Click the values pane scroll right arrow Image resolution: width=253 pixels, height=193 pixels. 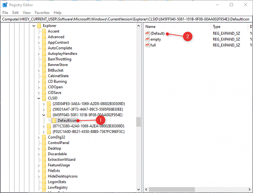tap(250, 189)
